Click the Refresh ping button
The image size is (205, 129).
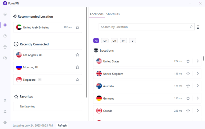pyautogui.click(x=62, y=126)
